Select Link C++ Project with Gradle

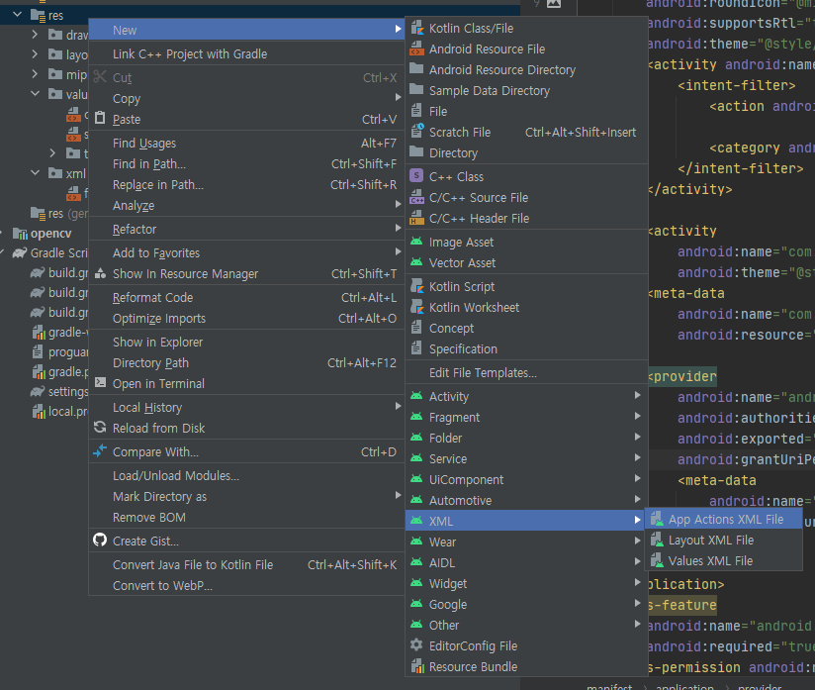[x=246, y=54]
